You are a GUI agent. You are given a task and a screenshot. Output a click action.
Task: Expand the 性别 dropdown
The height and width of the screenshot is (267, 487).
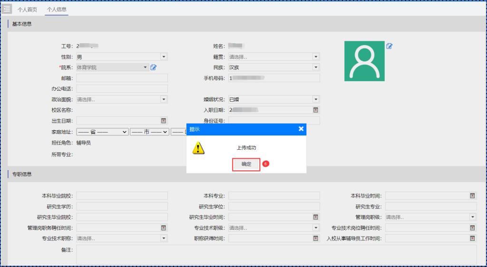[164, 57]
